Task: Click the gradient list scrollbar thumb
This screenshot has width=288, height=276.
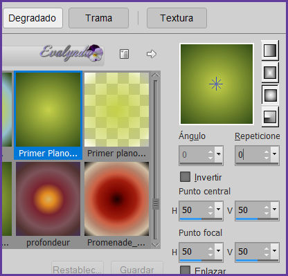Action: [x=156, y=204]
